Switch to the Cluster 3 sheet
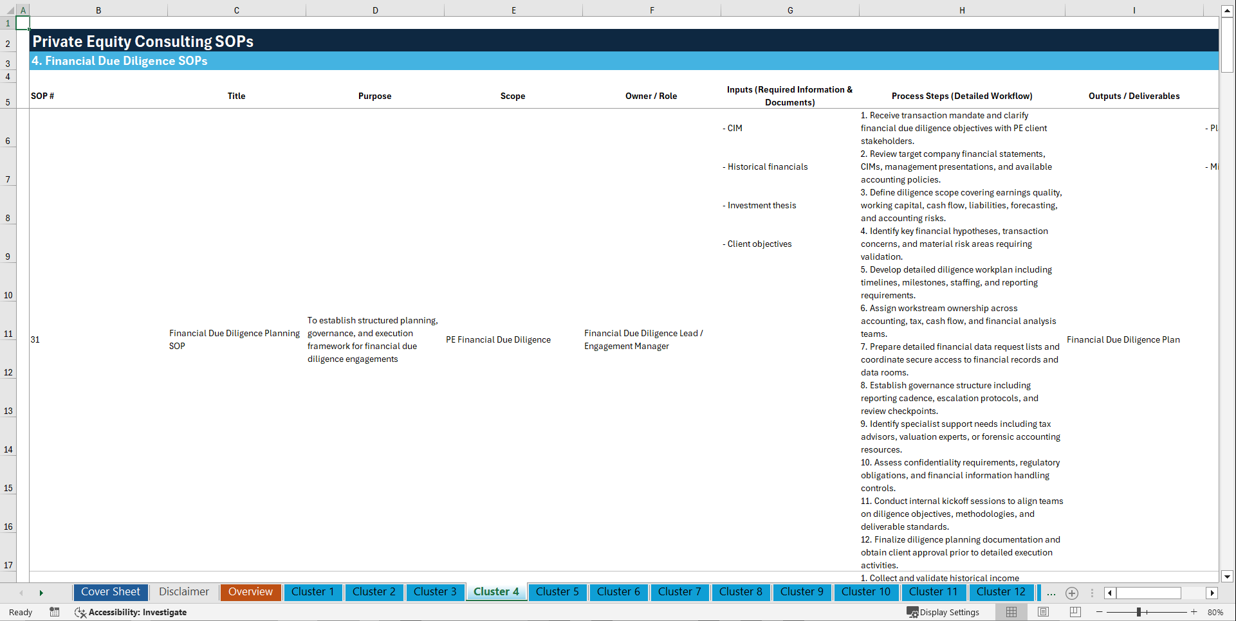This screenshot has width=1236, height=621. [x=435, y=592]
